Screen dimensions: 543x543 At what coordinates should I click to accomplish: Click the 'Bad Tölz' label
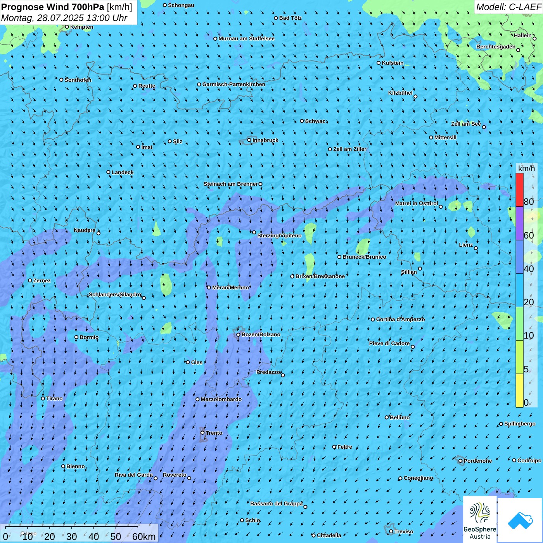click(x=290, y=18)
